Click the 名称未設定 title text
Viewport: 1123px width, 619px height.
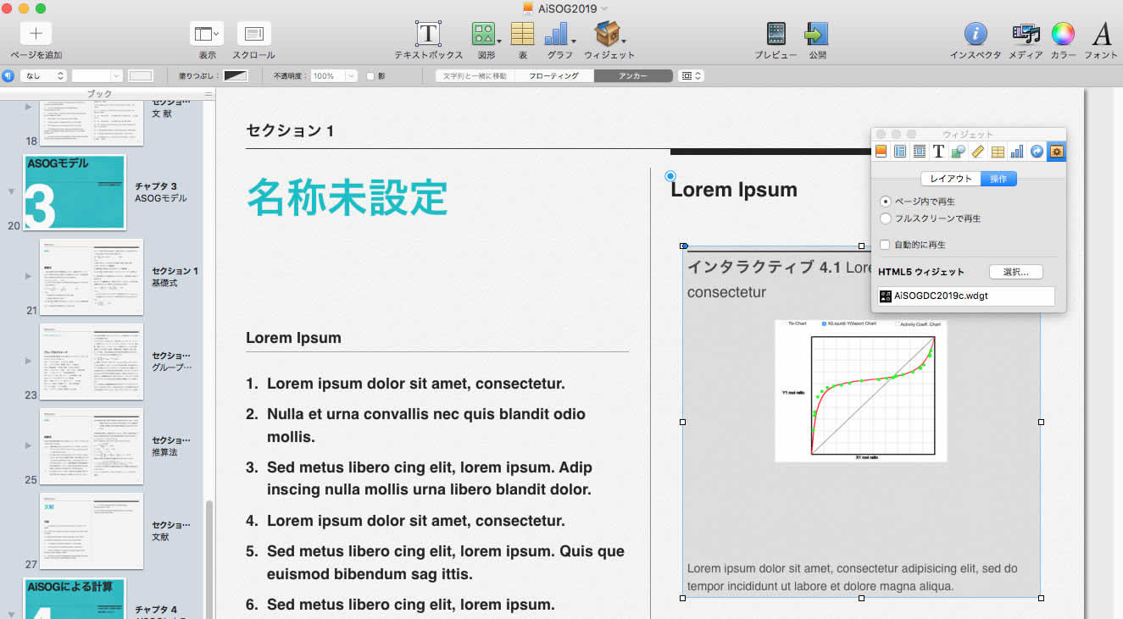tap(347, 197)
